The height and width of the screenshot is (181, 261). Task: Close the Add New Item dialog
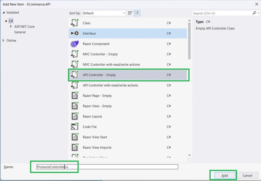pyautogui.click(x=257, y=4)
